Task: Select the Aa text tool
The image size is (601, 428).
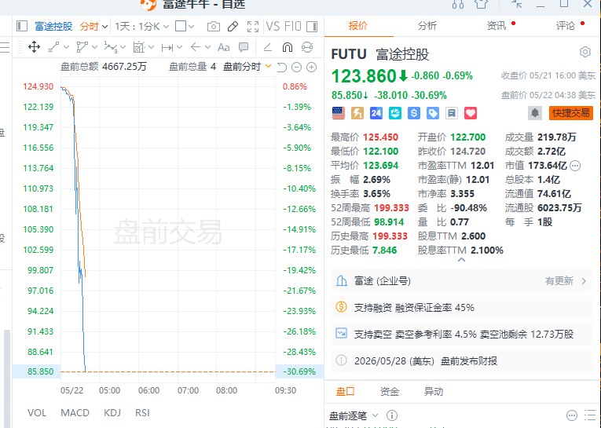Action: (x=223, y=47)
